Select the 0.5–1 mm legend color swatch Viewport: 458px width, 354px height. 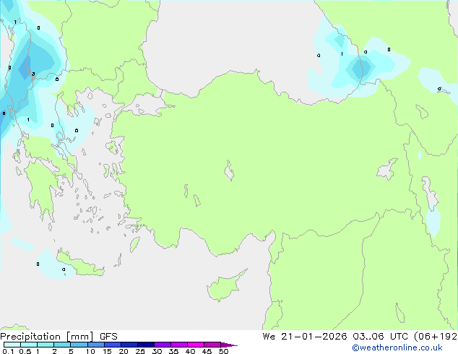pos(29,345)
